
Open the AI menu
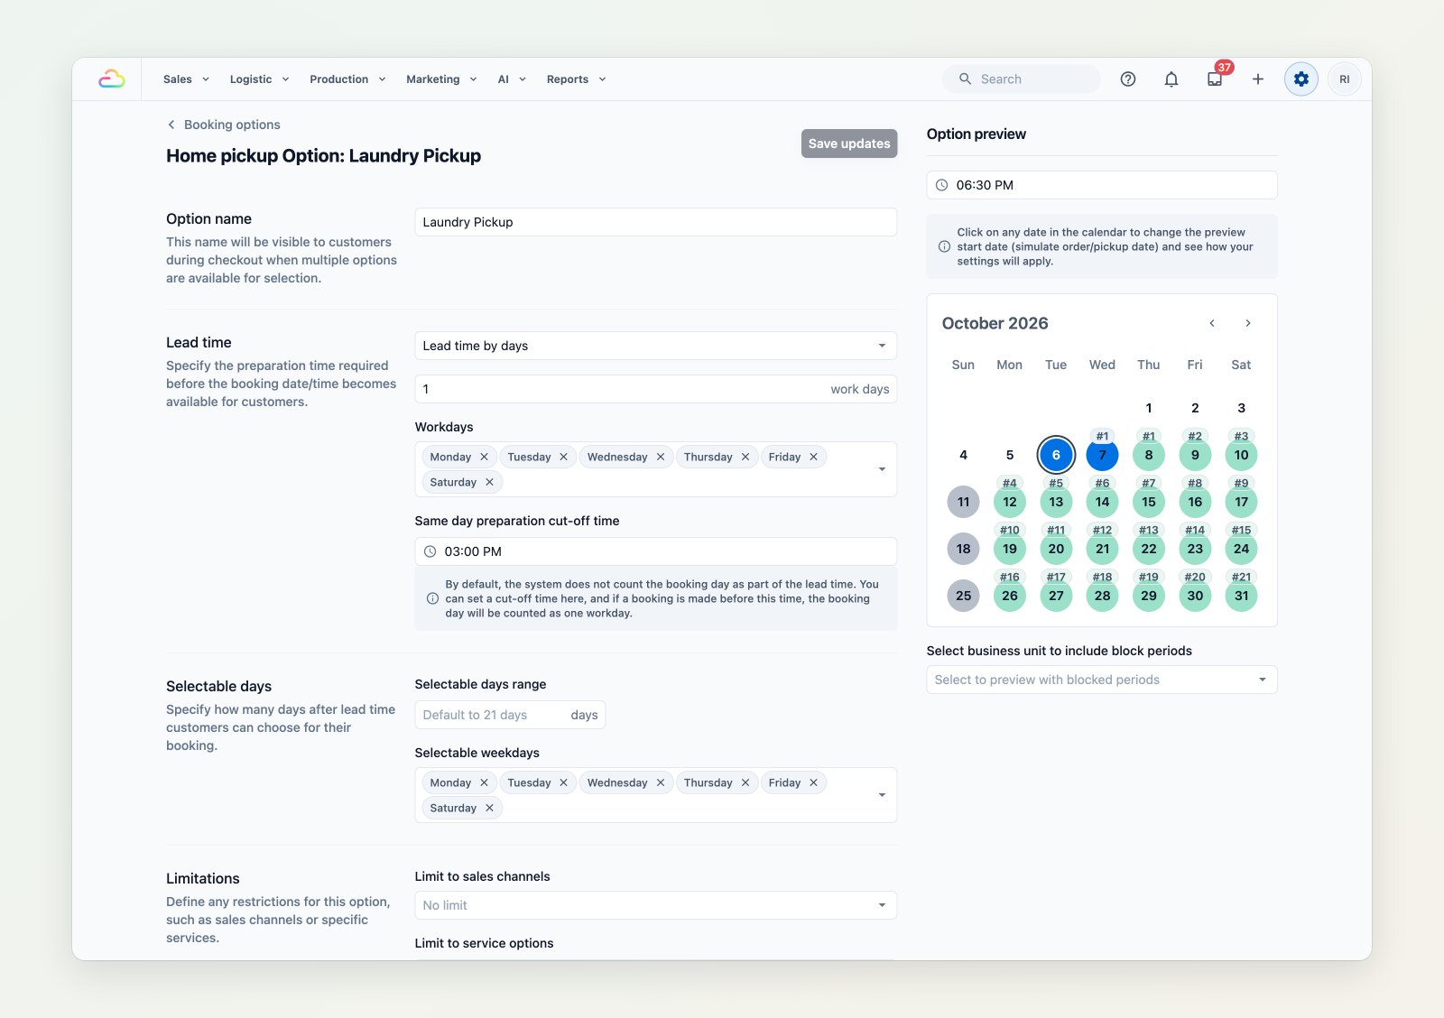[x=512, y=79]
